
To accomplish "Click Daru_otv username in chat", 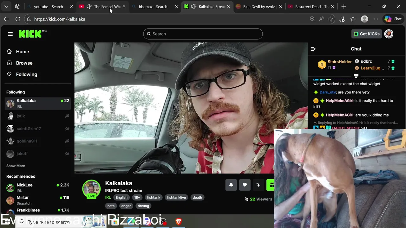I will 328,92.
